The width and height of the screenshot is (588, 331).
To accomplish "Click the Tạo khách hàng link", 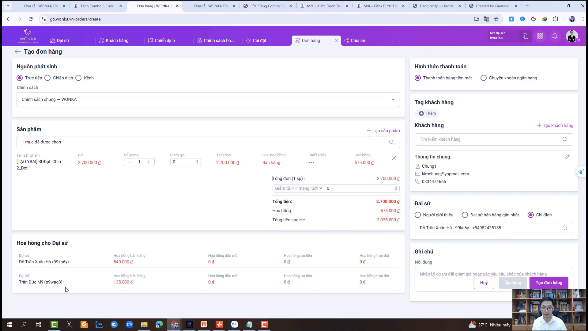I will [555, 126].
